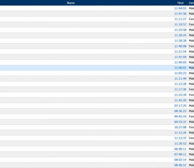Click the Gender column header
This screenshot has width=194, height=168.
pyautogui.click(x=191, y=3)
